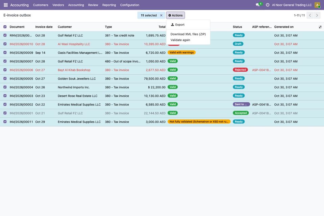The height and width of the screenshot is (216, 324).
Task: Sort by the ASP reference column header
Action: pos(261,27)
